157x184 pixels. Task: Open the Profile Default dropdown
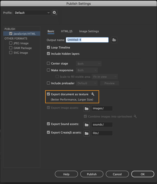click(32, 13)
